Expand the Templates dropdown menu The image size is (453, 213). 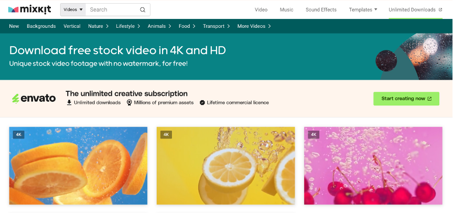point(363,9)
